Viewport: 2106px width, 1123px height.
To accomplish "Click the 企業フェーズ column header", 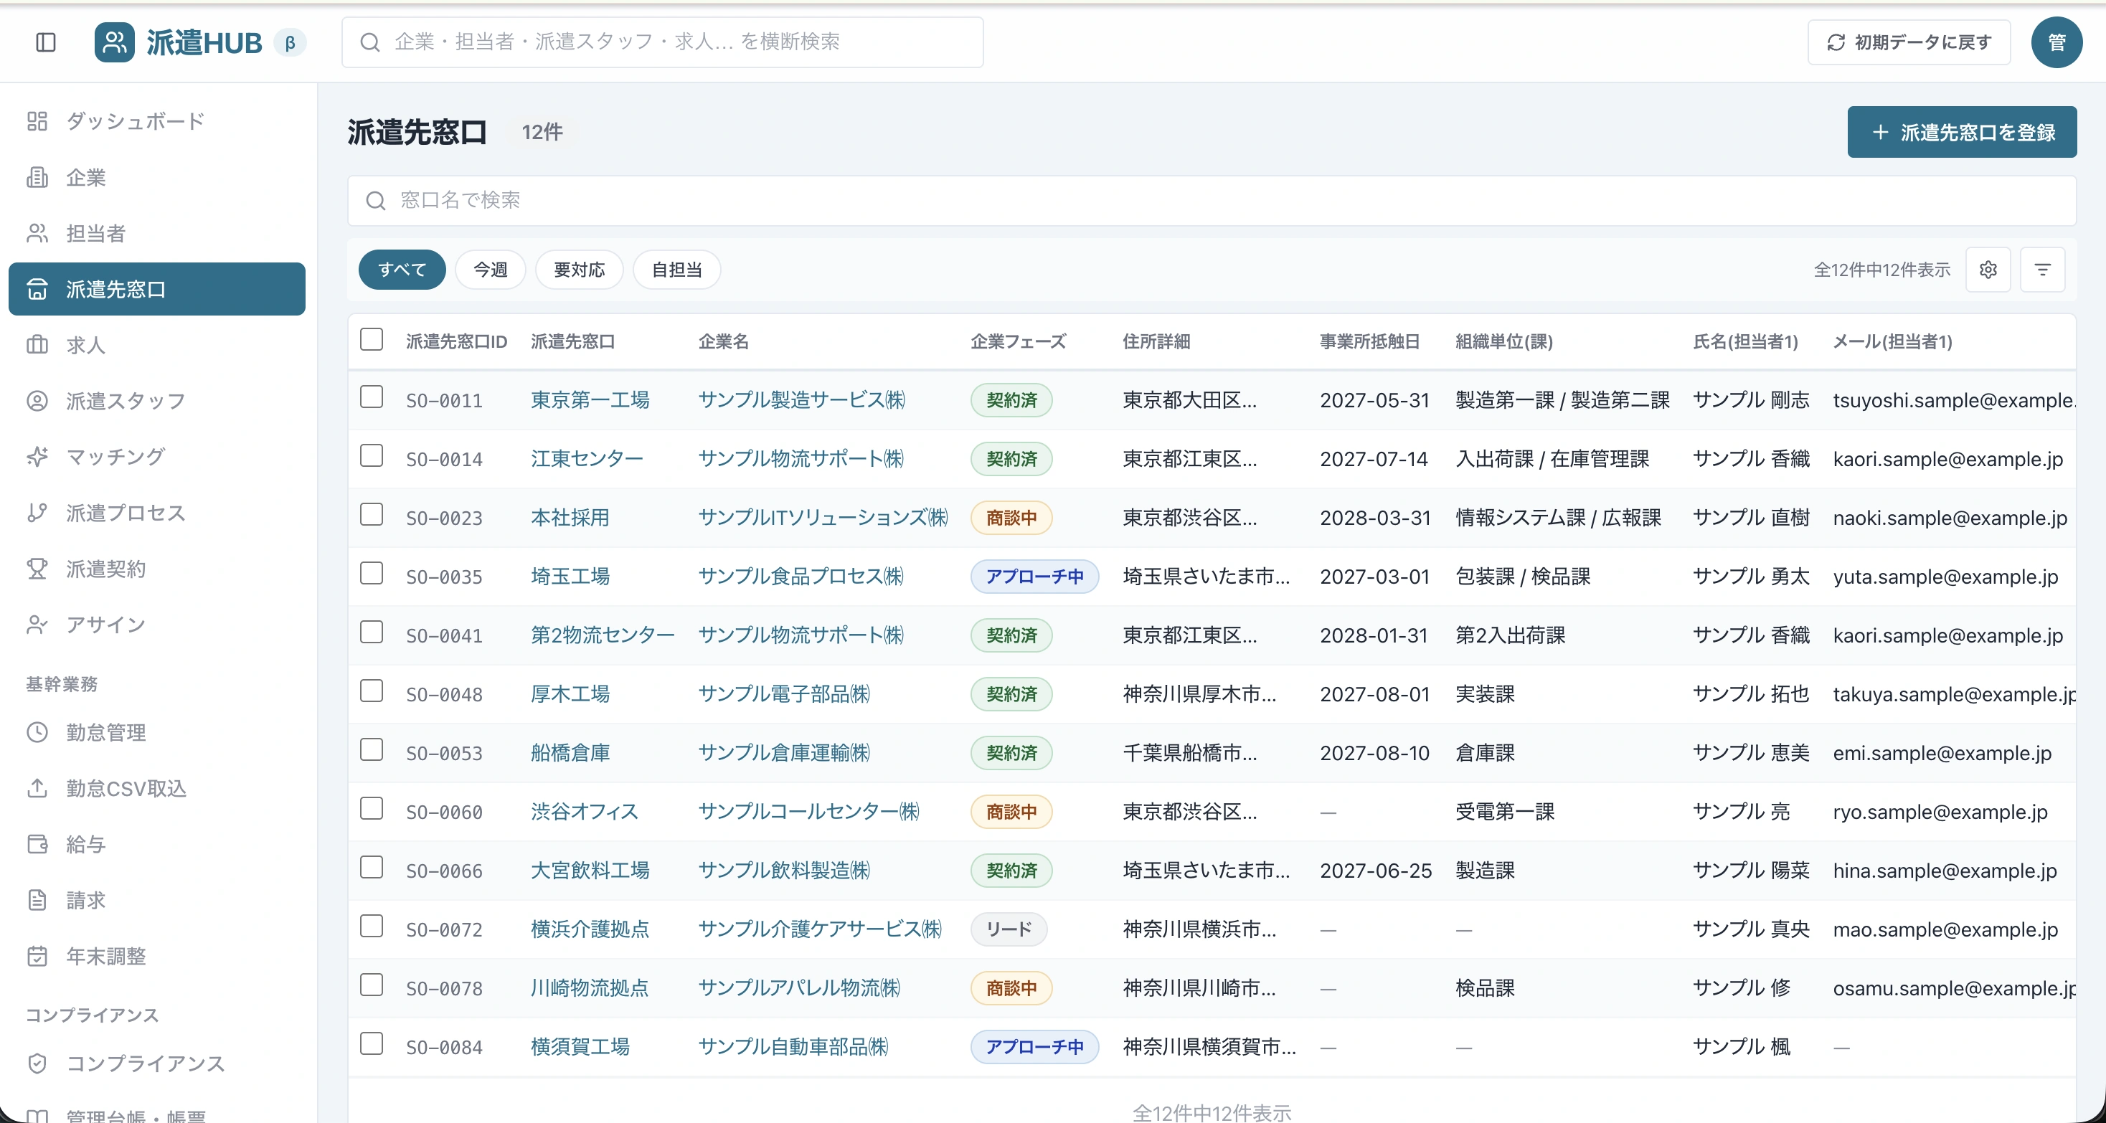I will (1019, 341).
